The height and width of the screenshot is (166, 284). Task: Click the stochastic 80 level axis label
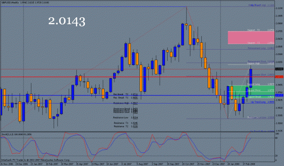[x=277, y=138]
